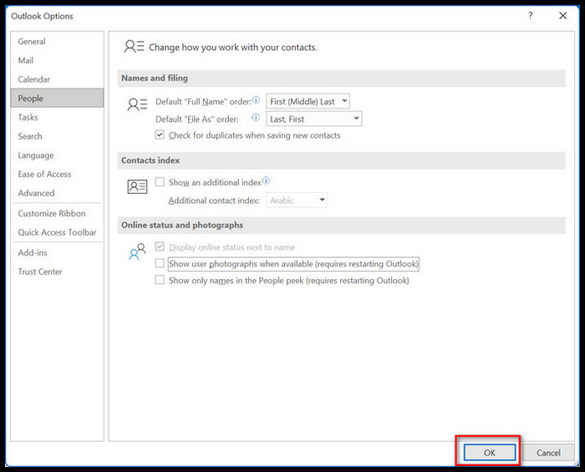Screen dimensions: 585x472
Task: Click the 'Default "File As" order' label
Action: coord(197,119)
